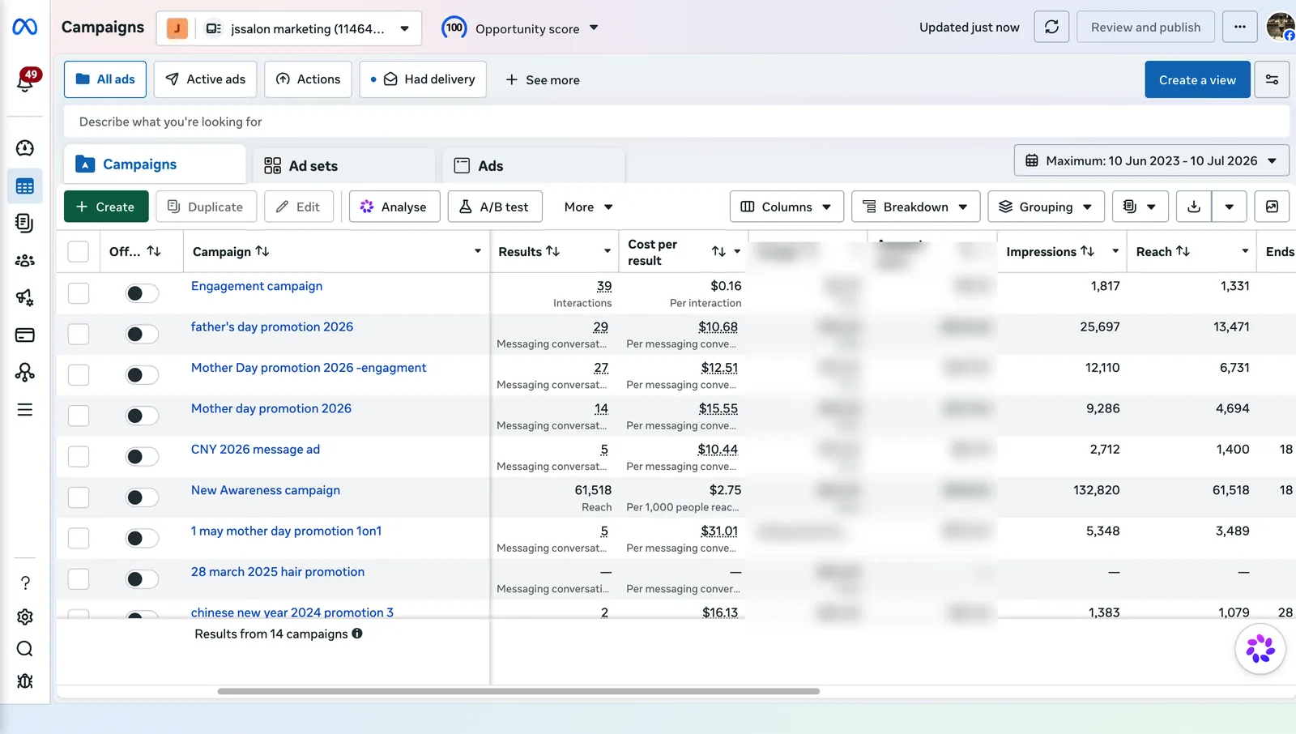The width and height of the screenshot is (1296, 734).
Task: Open the Engagement campaign link
Action: [x=257, y=286]
